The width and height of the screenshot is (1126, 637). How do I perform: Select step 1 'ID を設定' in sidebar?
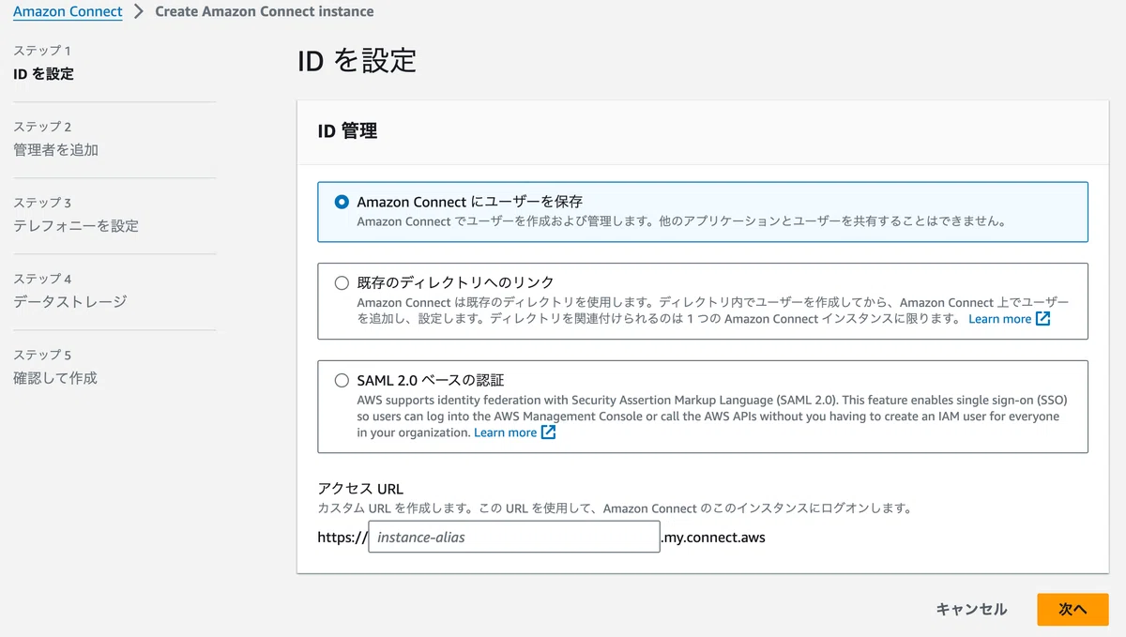point(43,74)
